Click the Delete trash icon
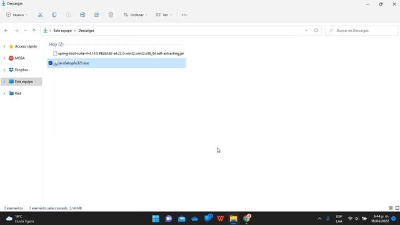 (x=111, y=15)
